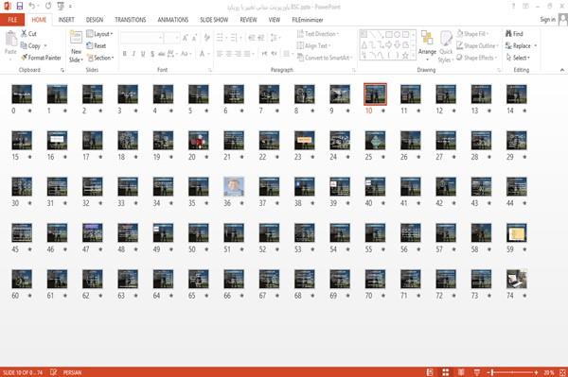Open the Select dropdown in Editing
568x377 pixels.
point(519,58)
